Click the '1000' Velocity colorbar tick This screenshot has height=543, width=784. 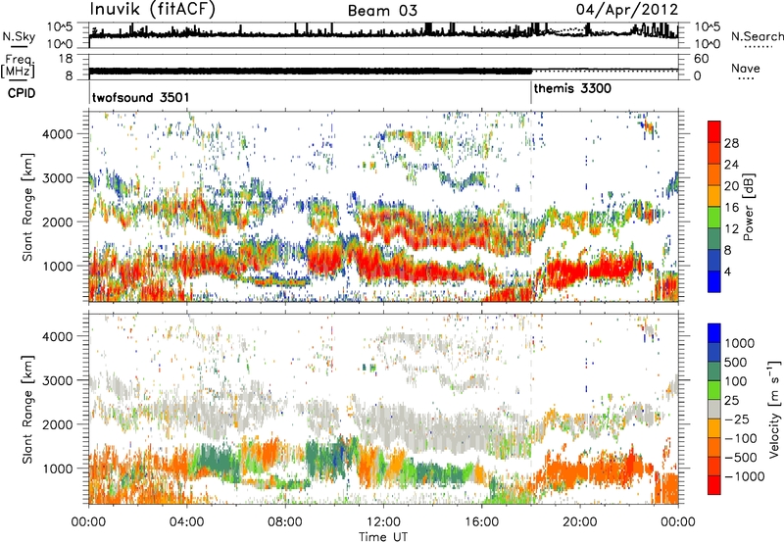[740, 343]
